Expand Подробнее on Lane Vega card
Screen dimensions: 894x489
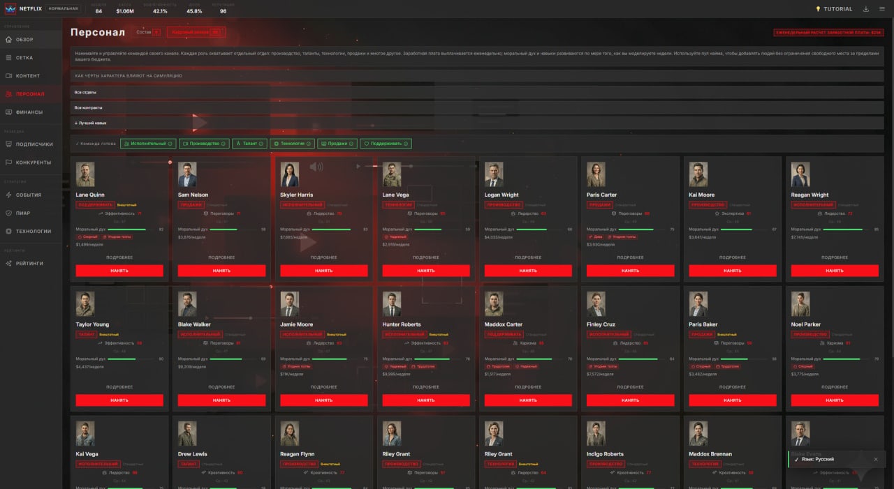coord(426,257)
